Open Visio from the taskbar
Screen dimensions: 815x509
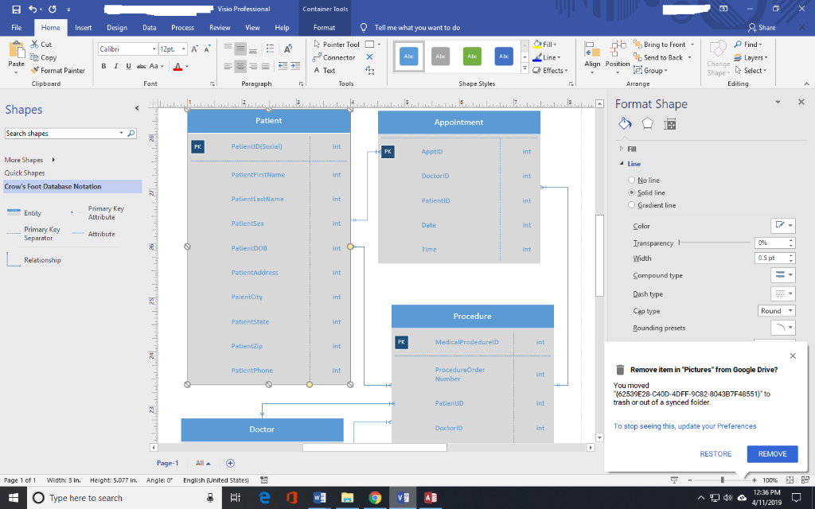[402, 498]
